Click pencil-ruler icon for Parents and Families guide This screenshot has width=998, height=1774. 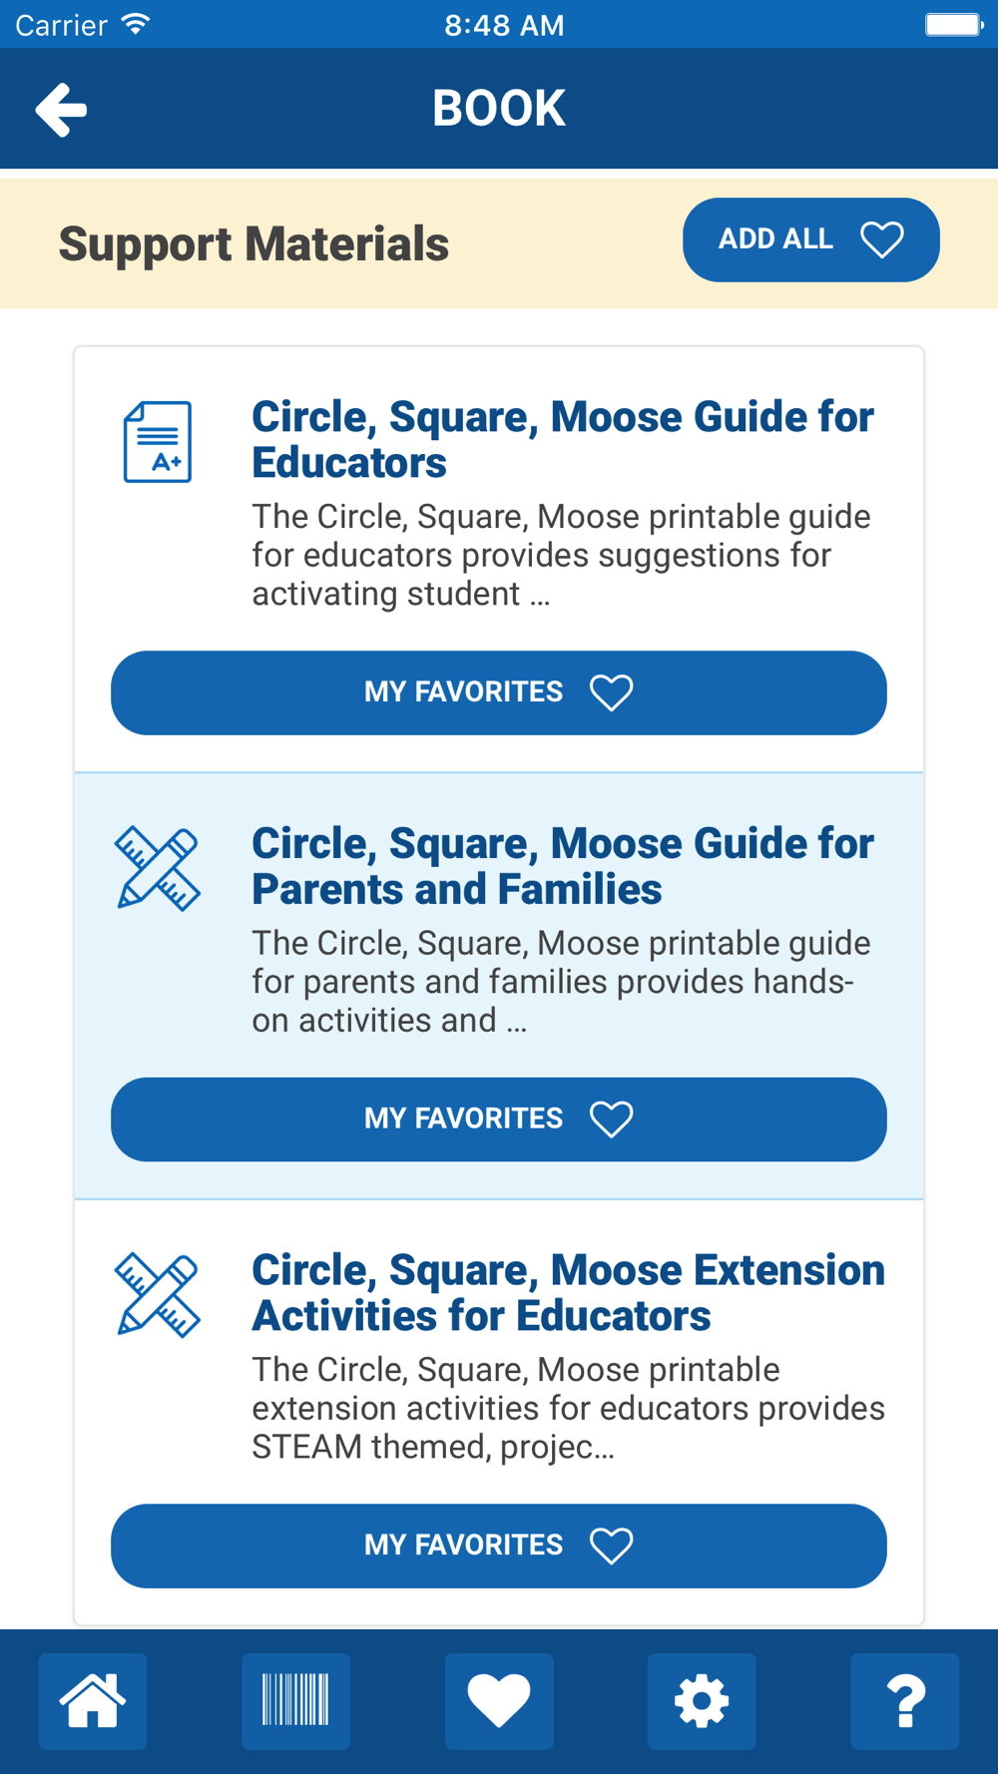(158, 868)
